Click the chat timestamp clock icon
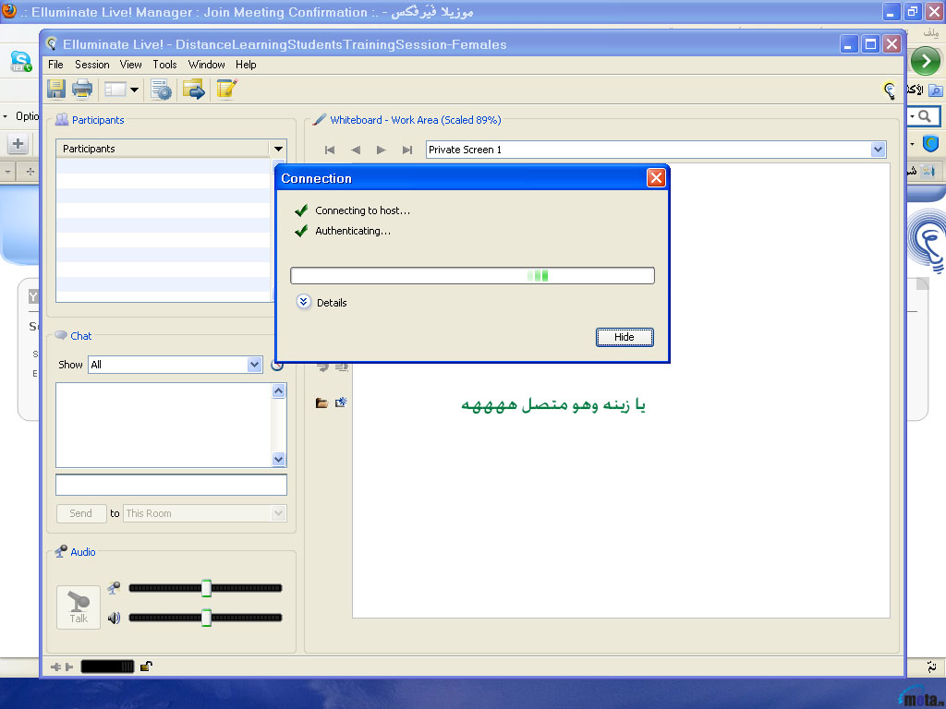 [x=277, y=366]
